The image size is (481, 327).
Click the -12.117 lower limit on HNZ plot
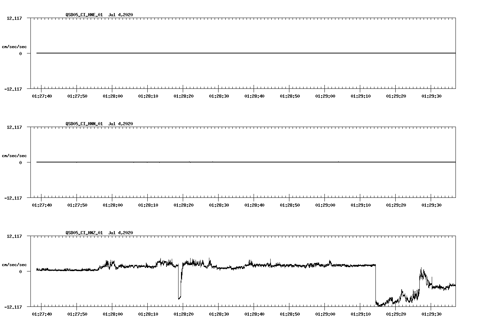[13, 307]
